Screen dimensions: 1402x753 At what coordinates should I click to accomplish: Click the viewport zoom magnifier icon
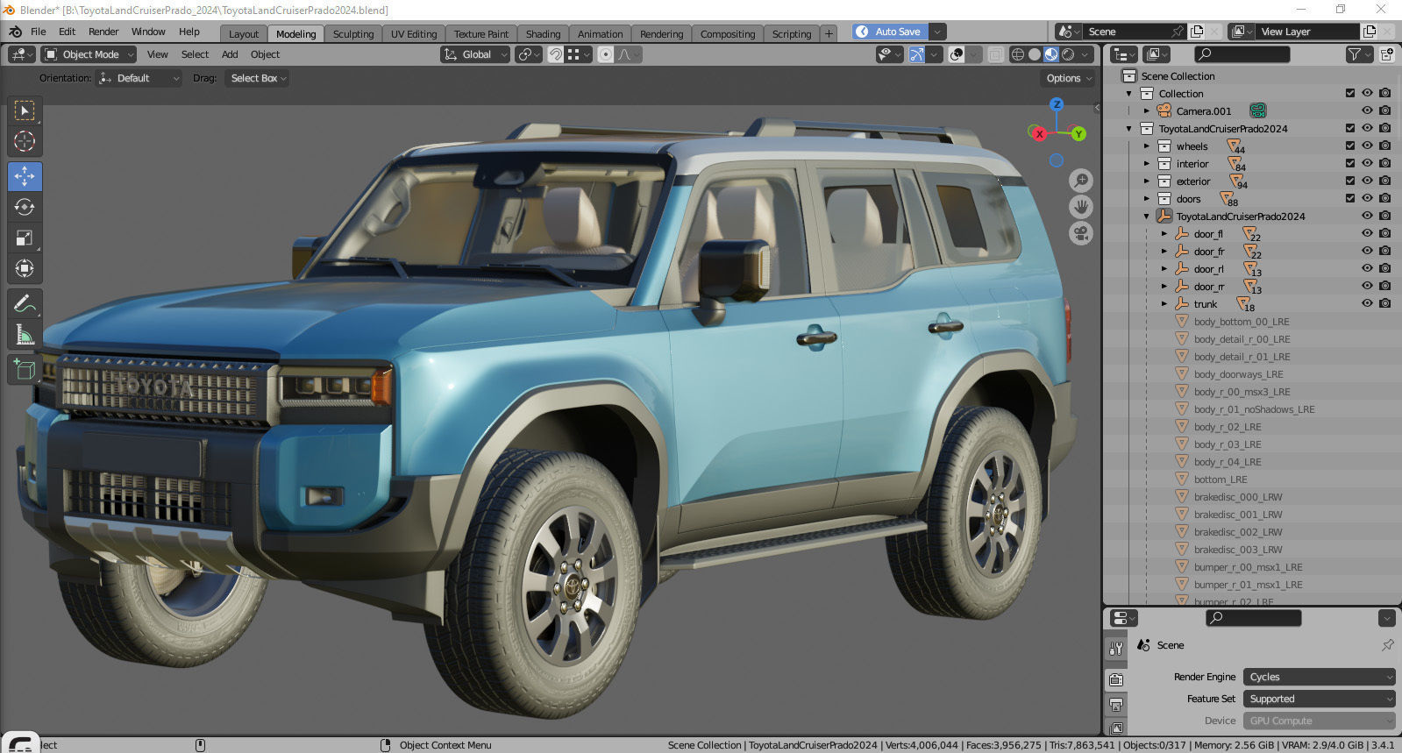1081,181
